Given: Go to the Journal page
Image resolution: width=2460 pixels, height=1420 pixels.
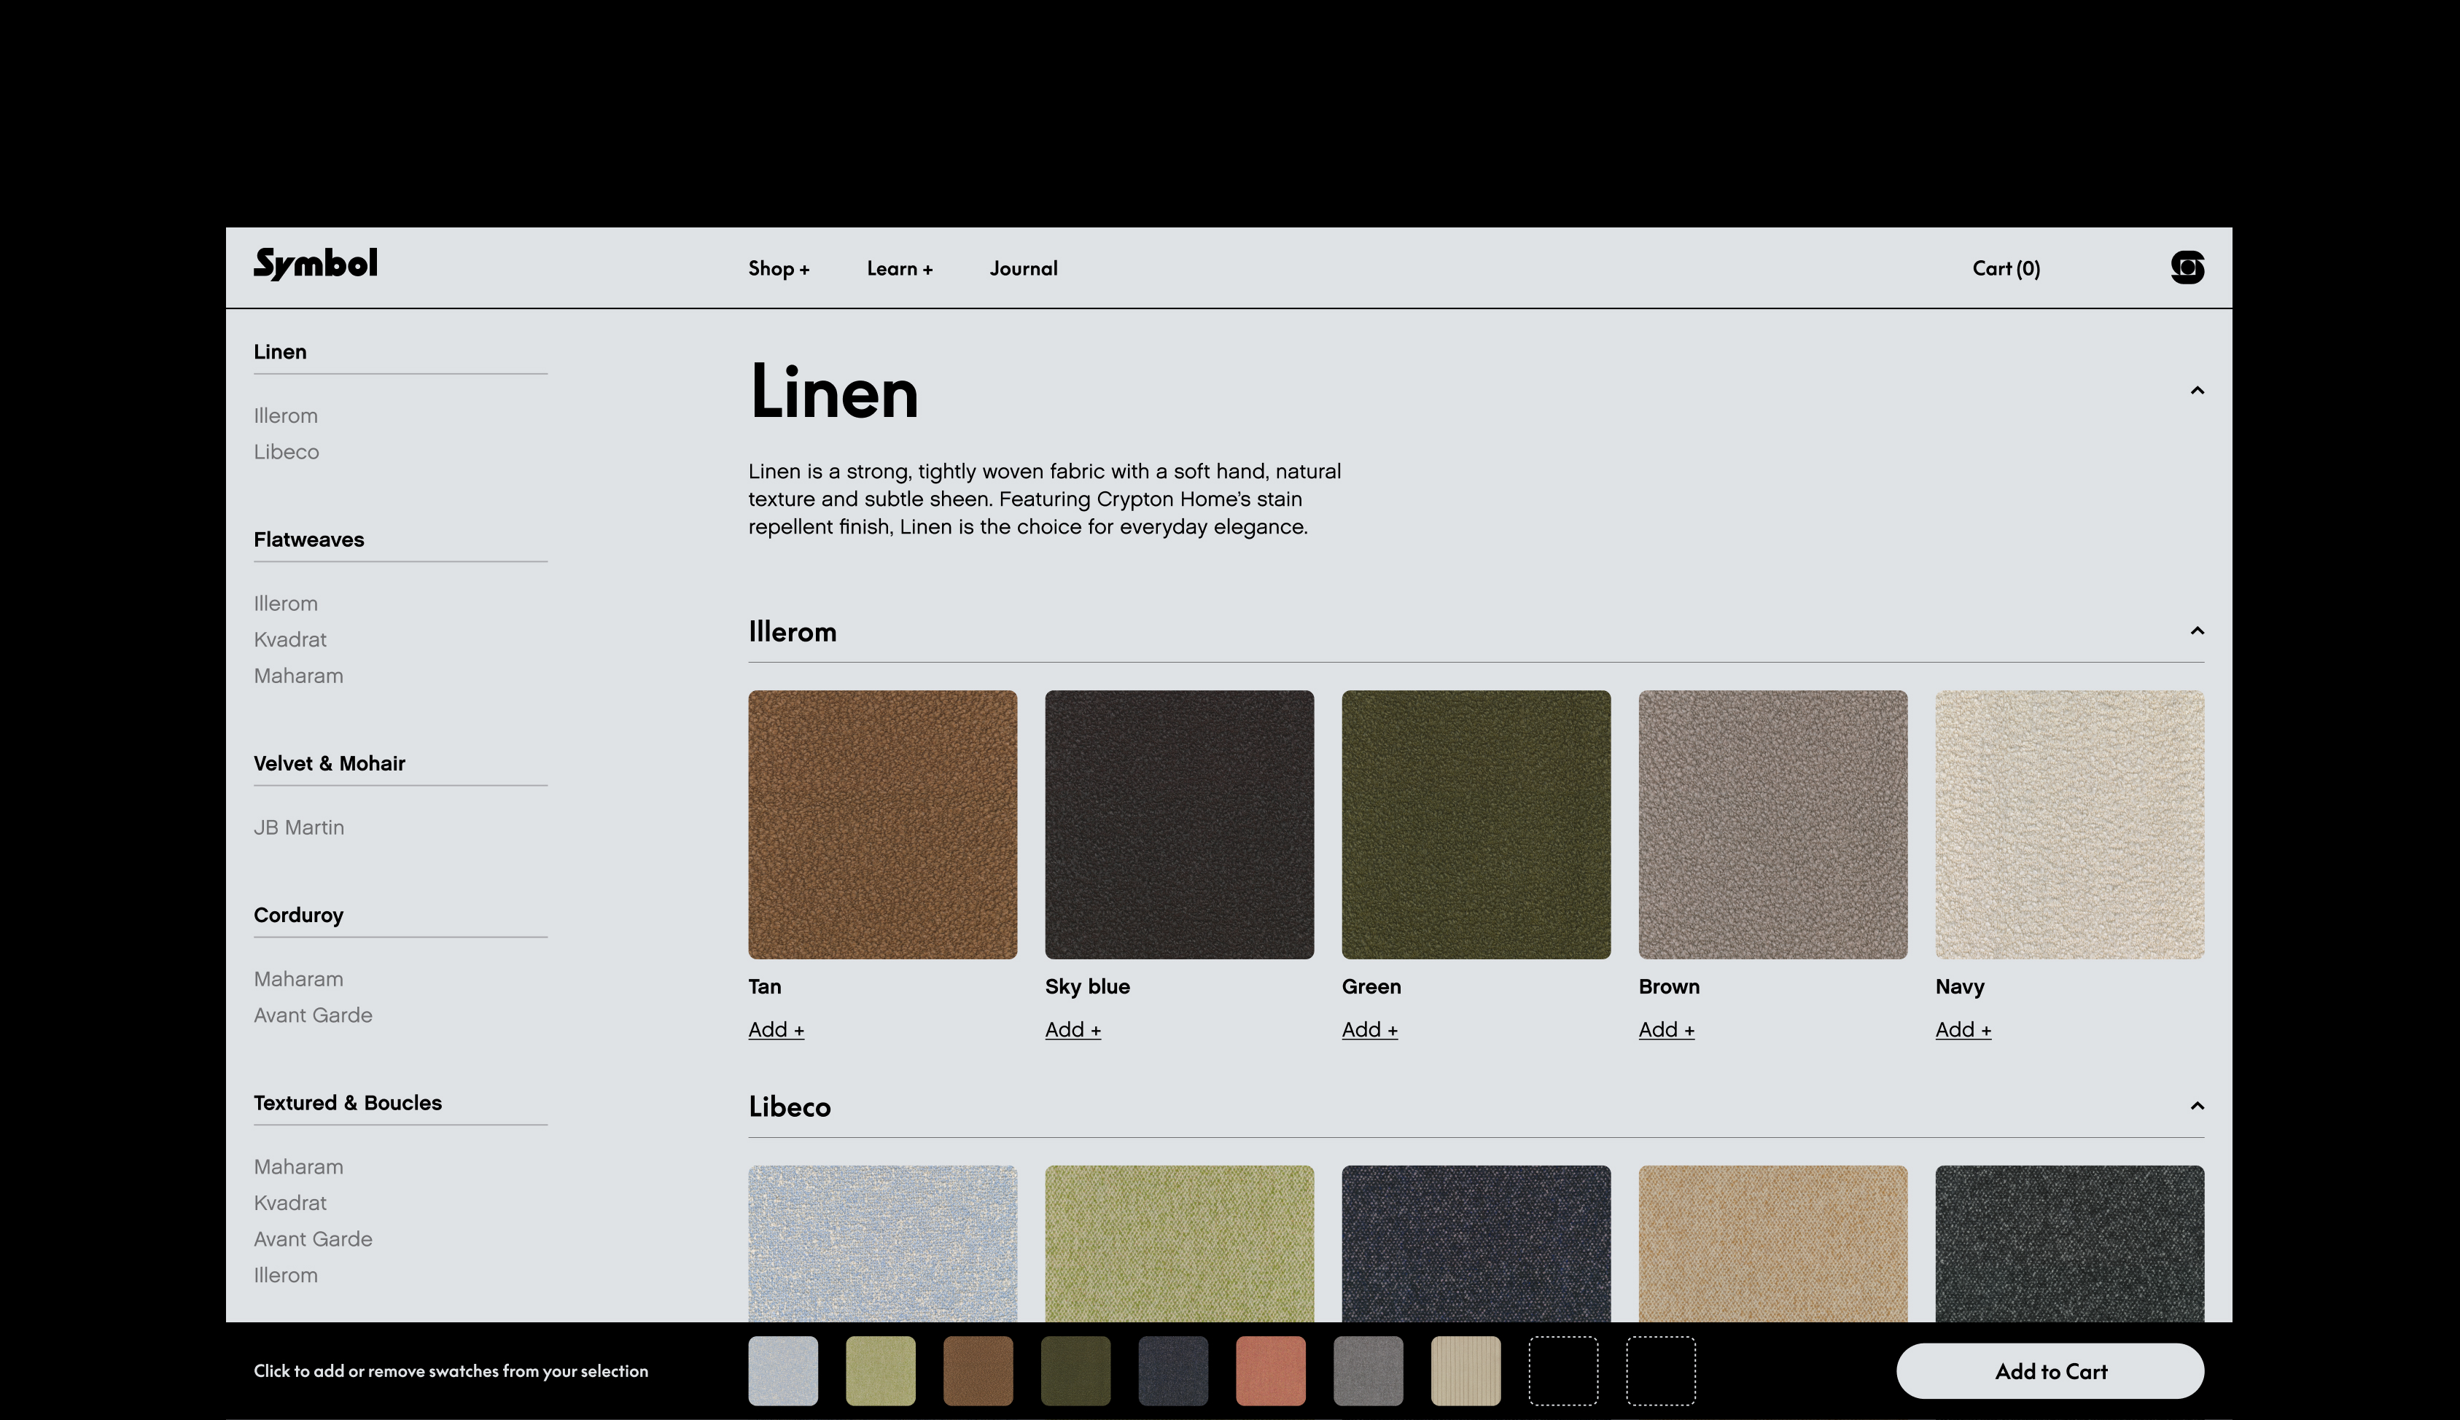Looking at the screenshot, I should (1023, 269).
